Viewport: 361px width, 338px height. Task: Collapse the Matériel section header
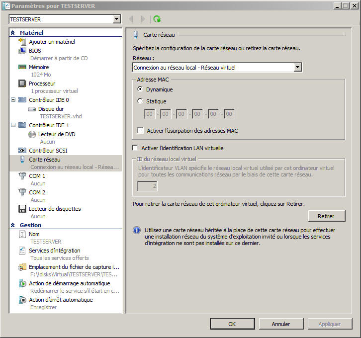tap(13, 33)
